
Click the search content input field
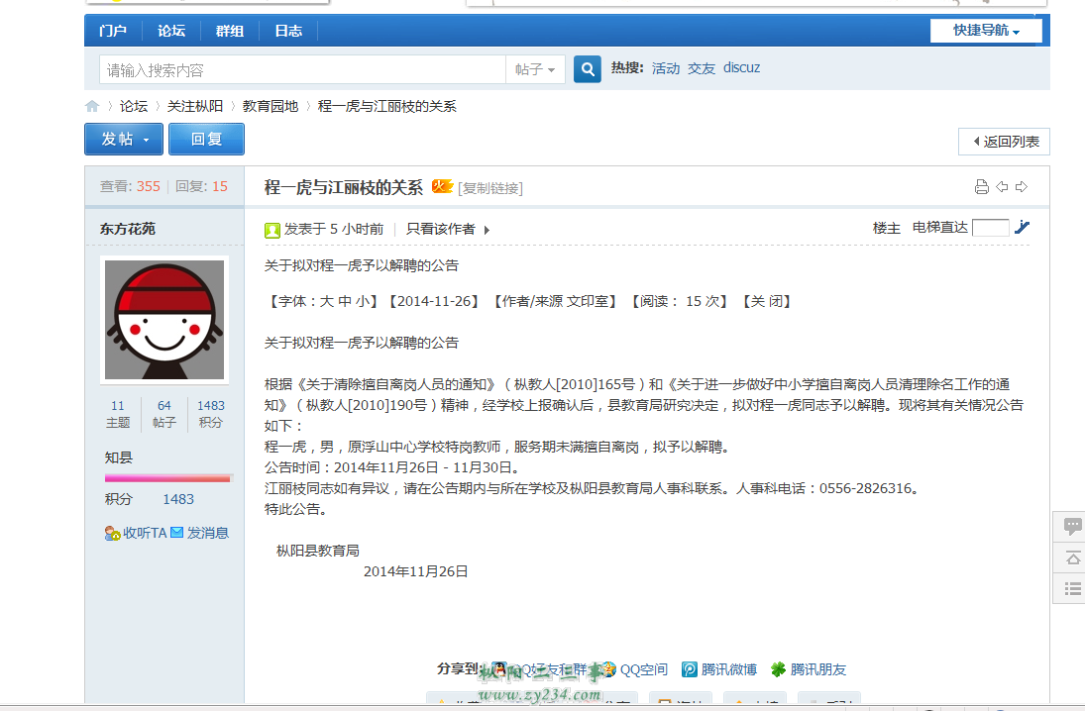point(303,70)
